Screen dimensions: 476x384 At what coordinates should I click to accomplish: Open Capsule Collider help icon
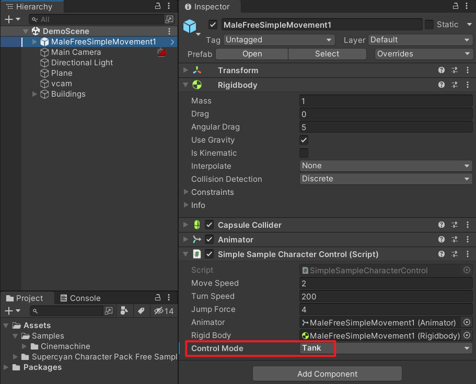tap(442, 225)
